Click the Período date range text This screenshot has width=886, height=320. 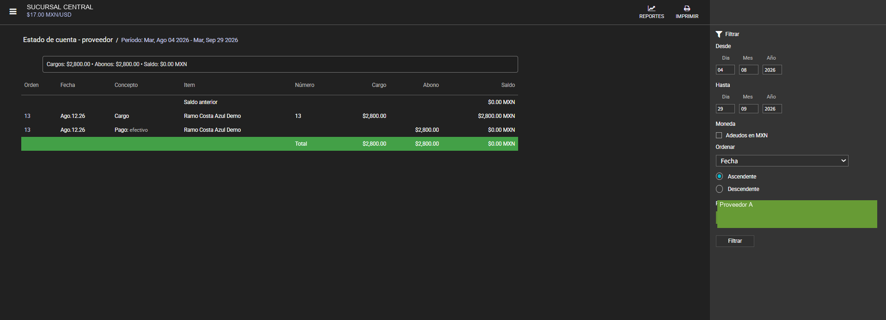click(179, 40)
